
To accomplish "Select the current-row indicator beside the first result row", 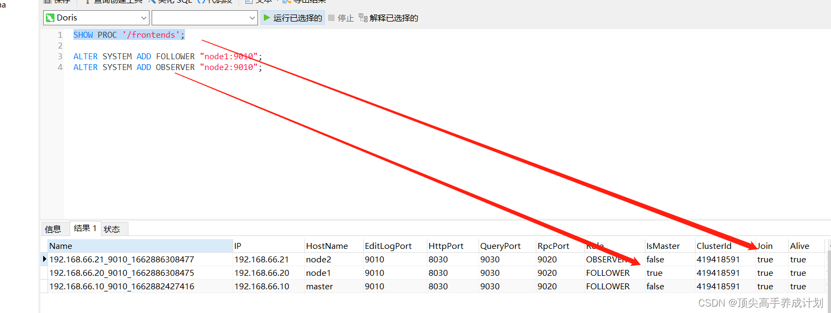I will pyautogui.click(x=44, y=259).
